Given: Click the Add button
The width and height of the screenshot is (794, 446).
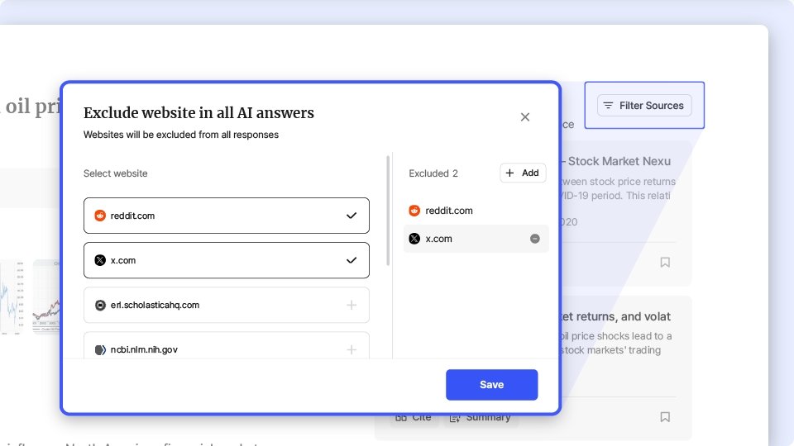Looking at the screenshot, I should click(x=523, y=173).
